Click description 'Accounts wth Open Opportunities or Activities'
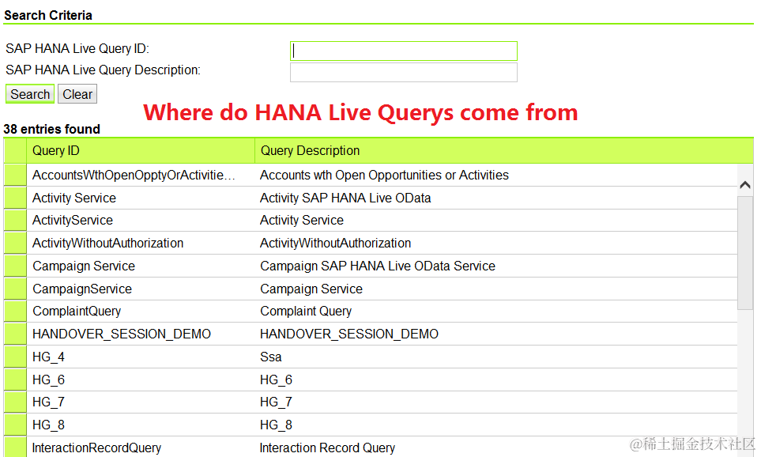Screen dimensions: 761x457 pos(384,175)
